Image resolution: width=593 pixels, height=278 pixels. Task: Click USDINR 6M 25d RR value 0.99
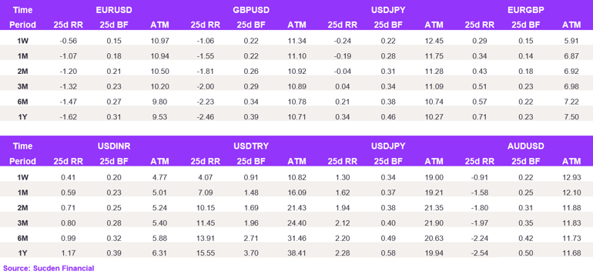click(68, 238)
